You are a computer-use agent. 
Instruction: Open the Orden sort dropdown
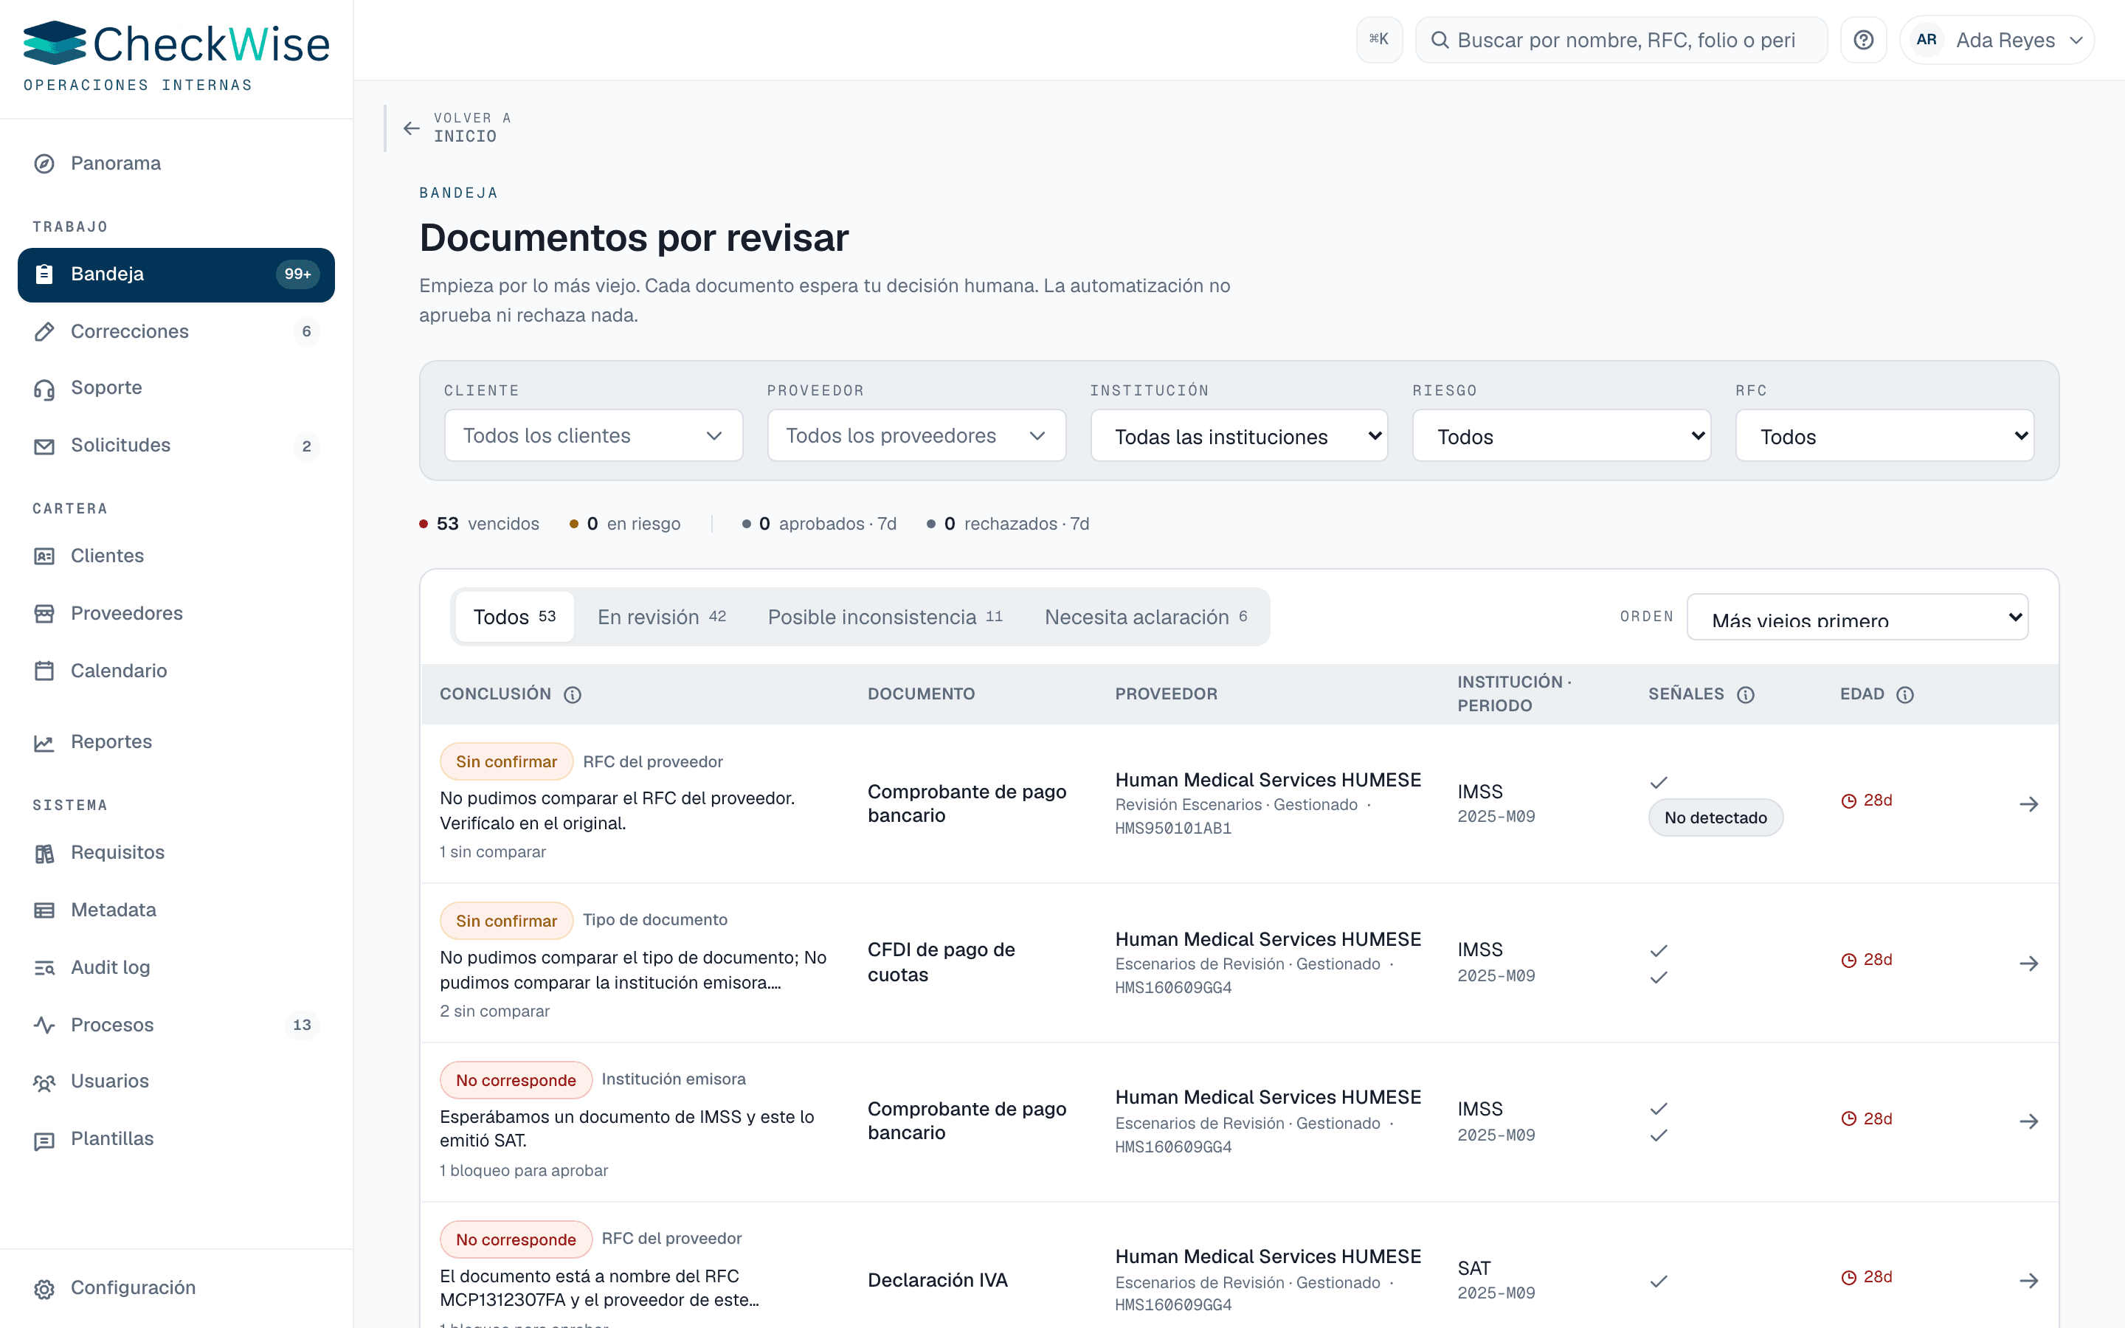[x=1857, y=617]
